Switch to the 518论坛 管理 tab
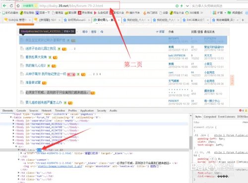The width and height of the screenshot is (248, 183). pos(17,20)
